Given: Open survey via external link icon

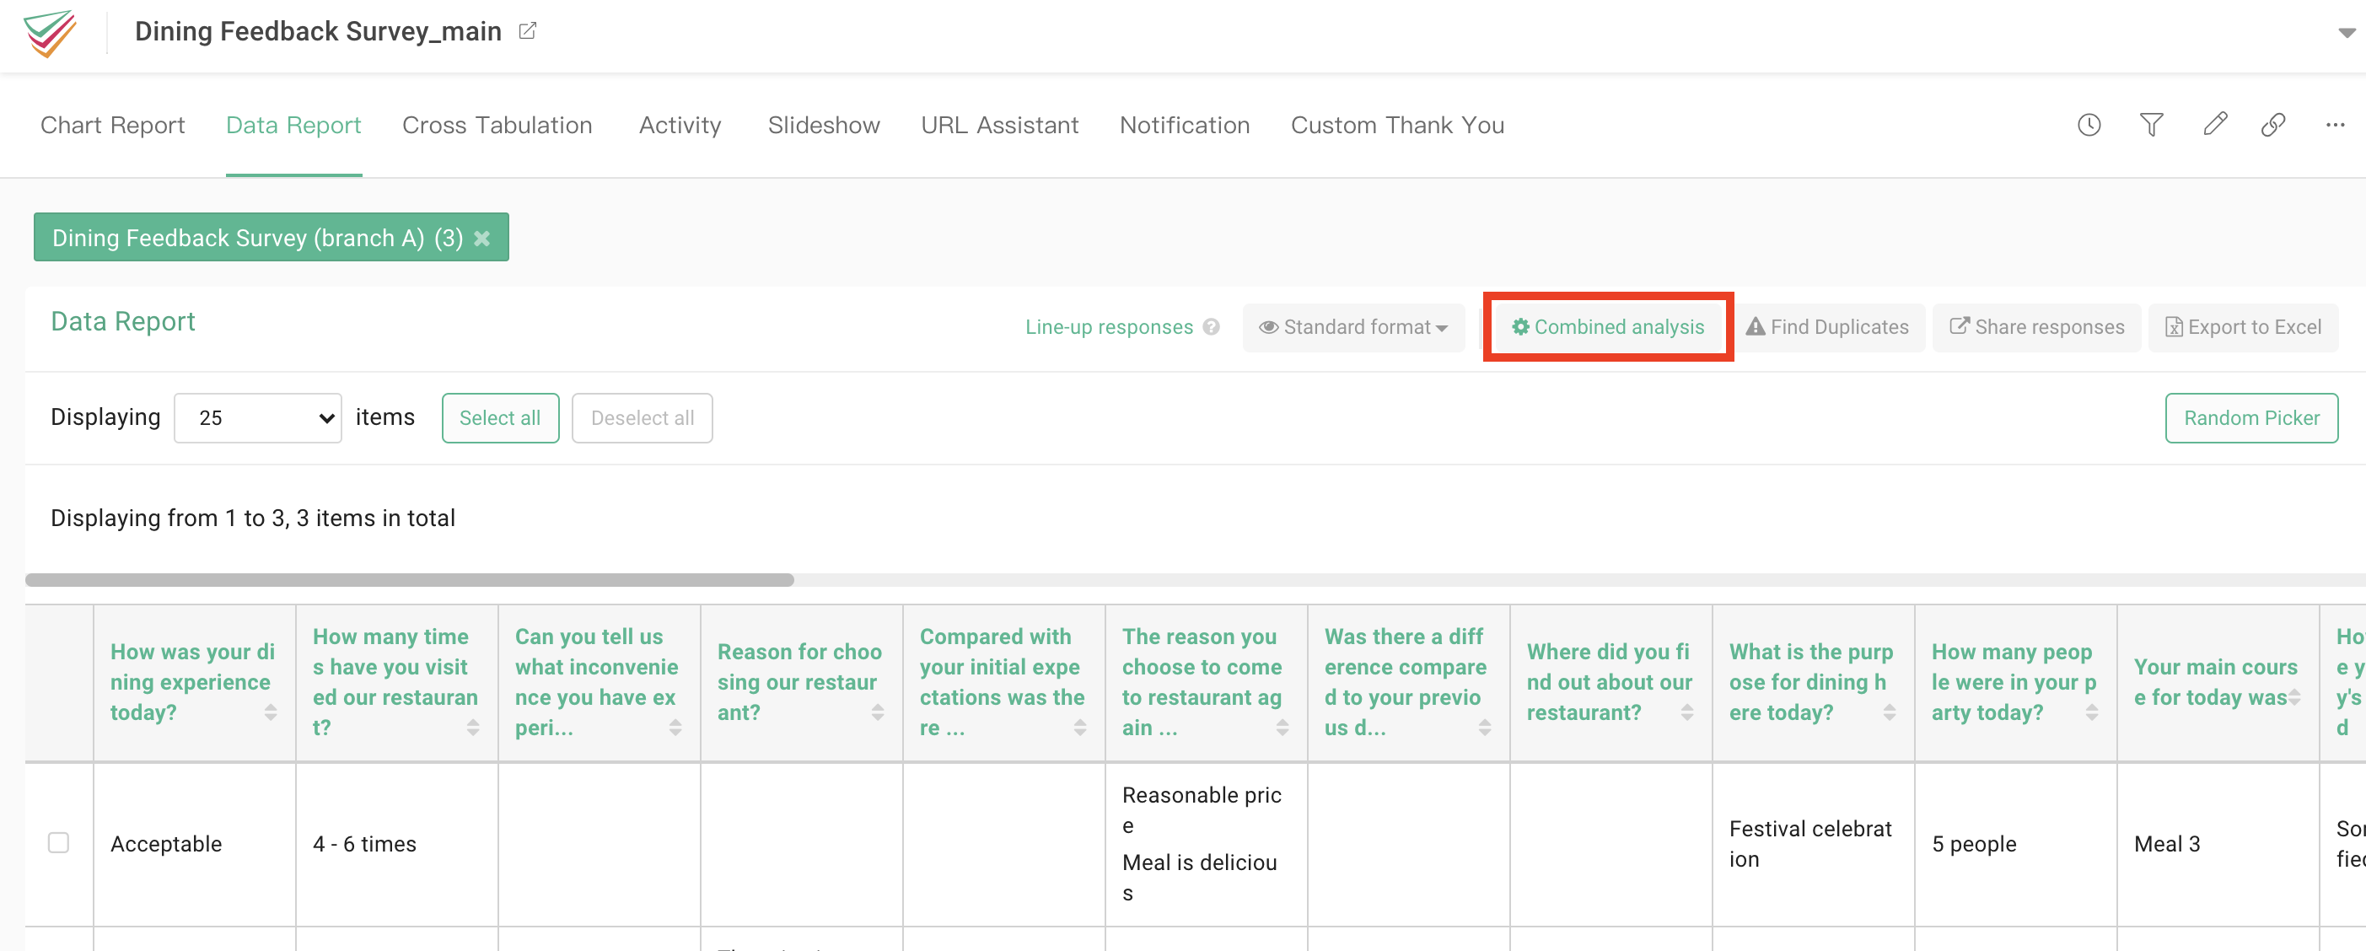Looking at the screenshot, I should (x=527, y=31).
